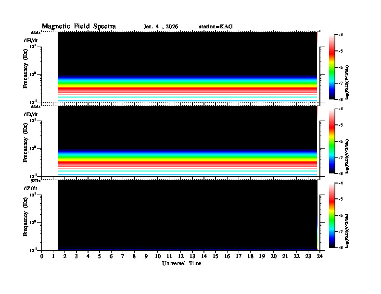Click the x-axis tick label "4"
The width and height of the screenshot is (381, 294).
88,256
